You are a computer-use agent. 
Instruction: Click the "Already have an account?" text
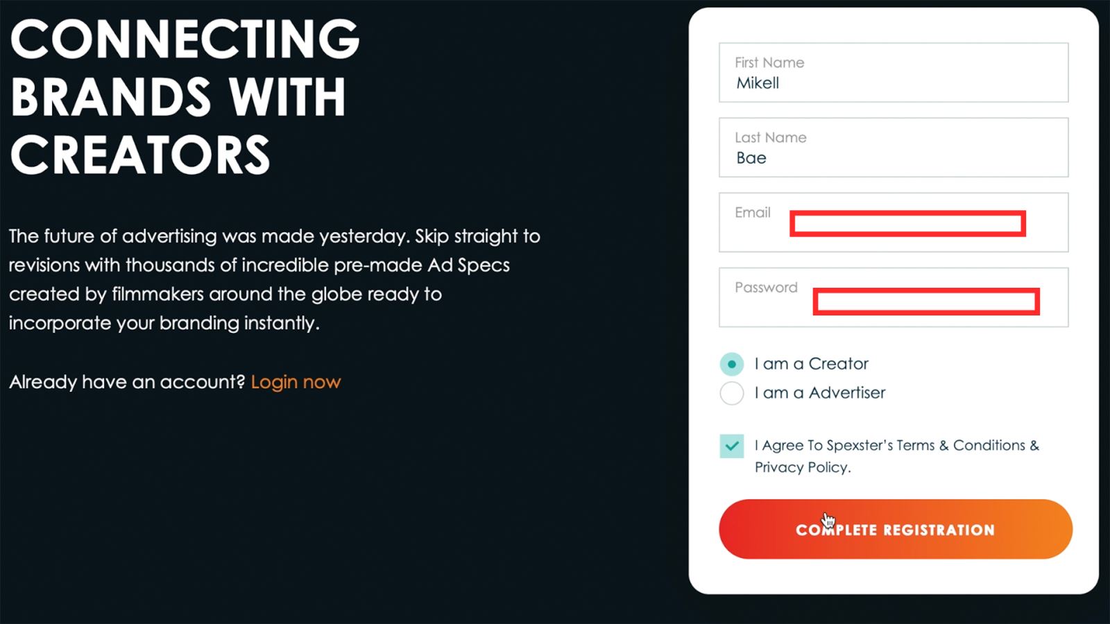(x=127, y=382)
